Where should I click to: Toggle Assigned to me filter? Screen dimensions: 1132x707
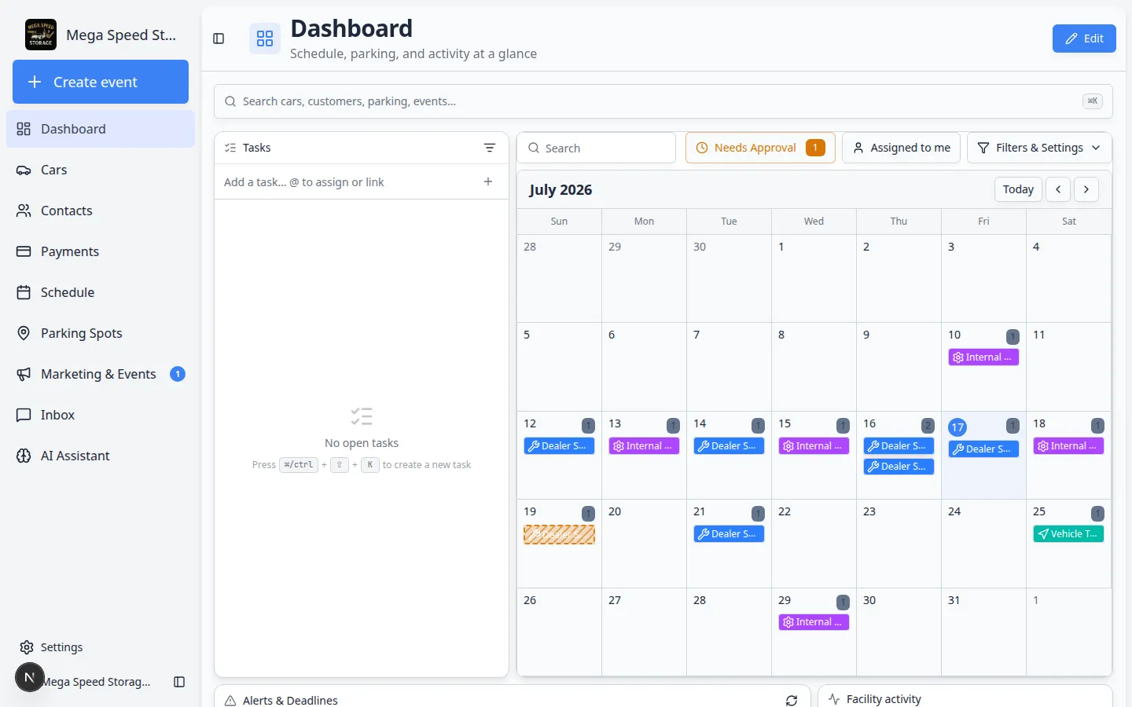(x=901, y=148)
